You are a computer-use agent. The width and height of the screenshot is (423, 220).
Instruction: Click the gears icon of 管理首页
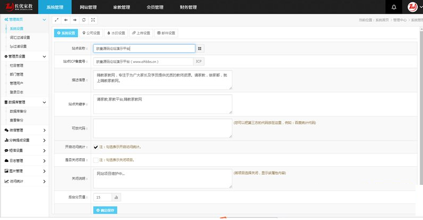coord(6,19)
